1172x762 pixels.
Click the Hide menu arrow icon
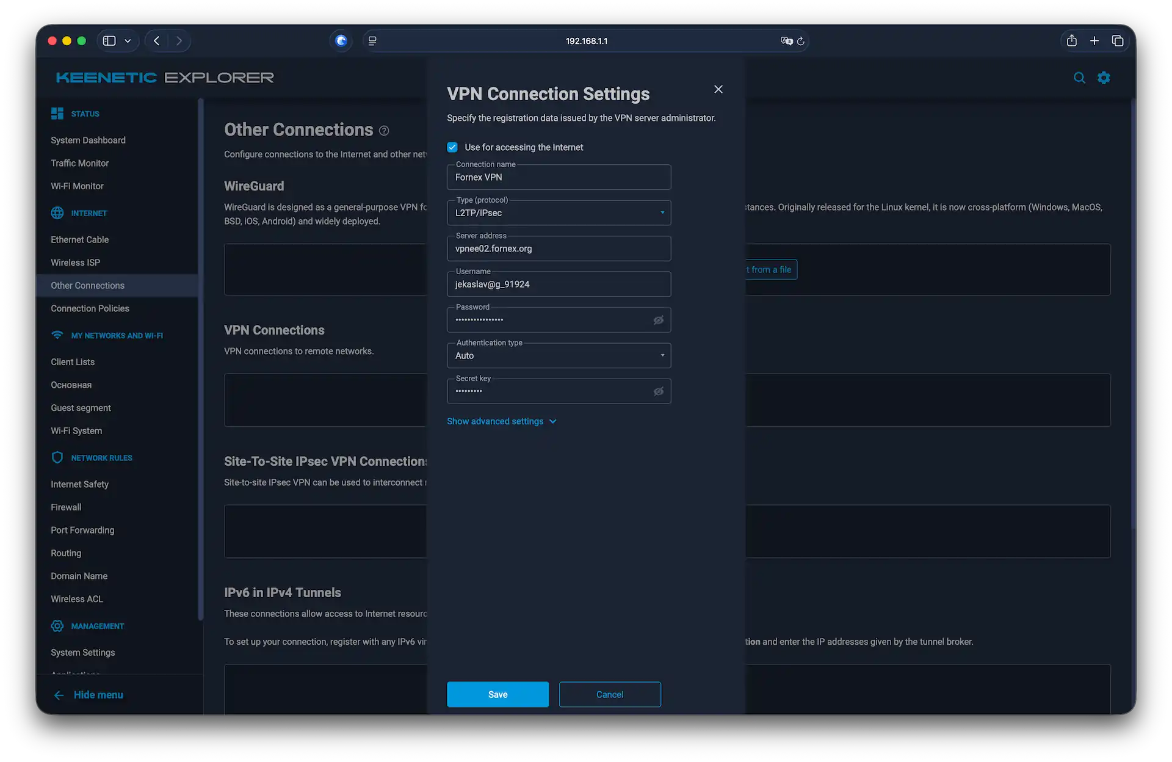pos(59,695)
